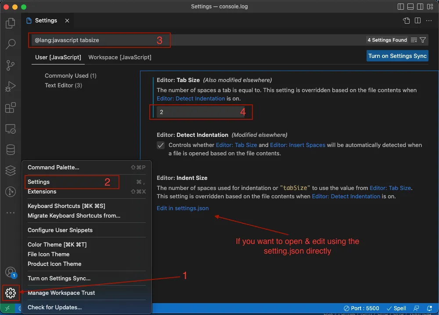Toggle the Detect Indentation checkbox
The width and height of the screenshot is (439, 315).
coord(161,145)
